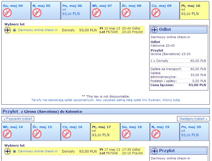Click the Lot FR7049 flight number
The height and width of the screenshot is (161, 212).
[109, 32]
